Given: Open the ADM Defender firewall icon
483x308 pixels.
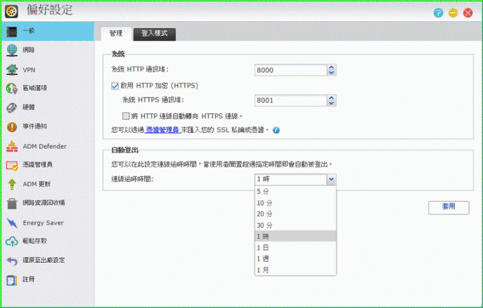Looking at the screenshot, I should click(x=12, y=146).
